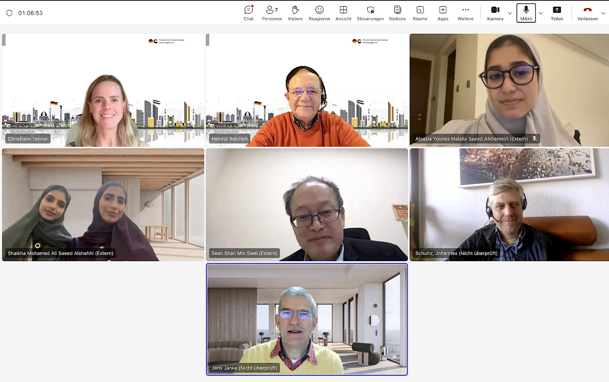Open the Apps panel

(442, 13)
